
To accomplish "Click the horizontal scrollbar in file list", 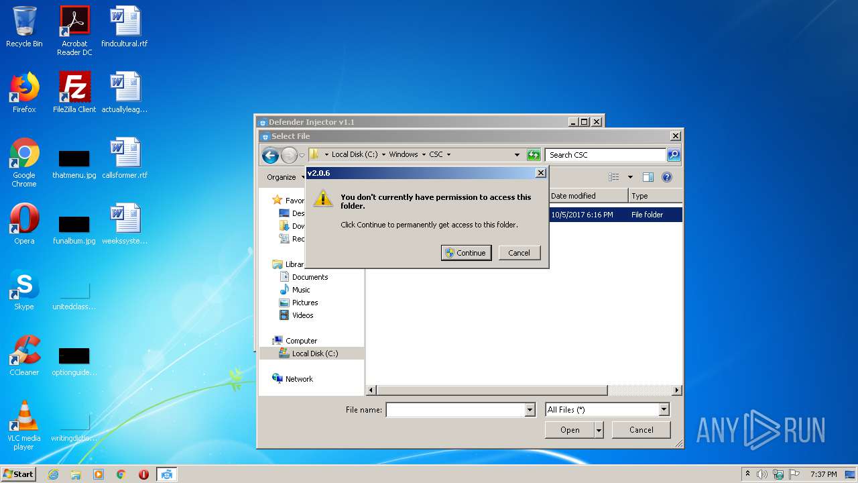I will click(493, 390).
